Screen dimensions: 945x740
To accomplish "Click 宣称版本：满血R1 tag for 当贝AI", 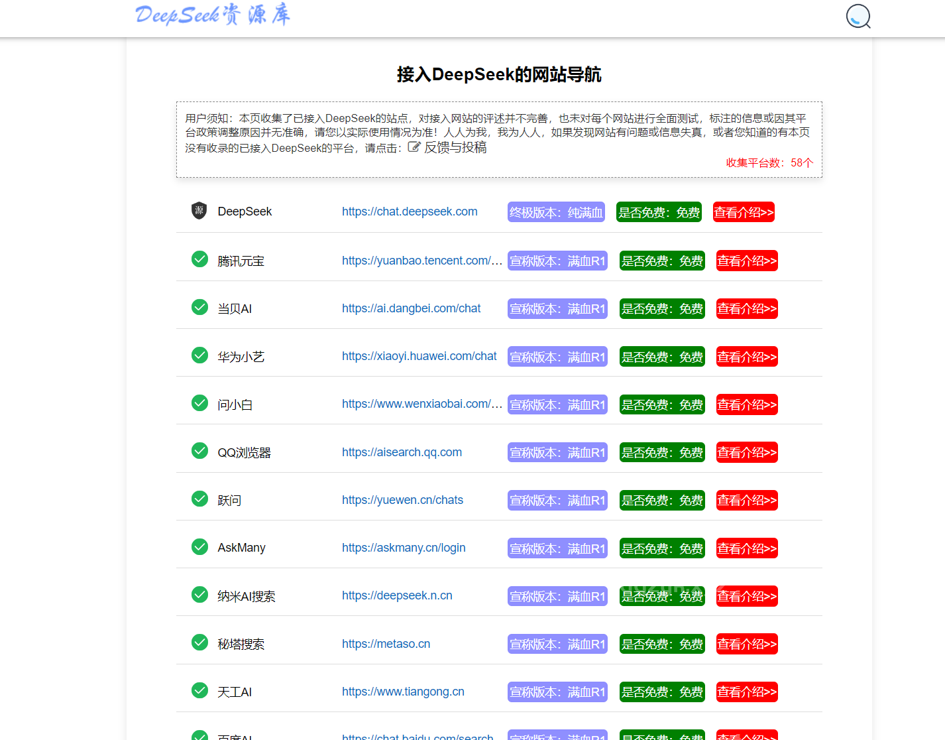I will [557, 308].
